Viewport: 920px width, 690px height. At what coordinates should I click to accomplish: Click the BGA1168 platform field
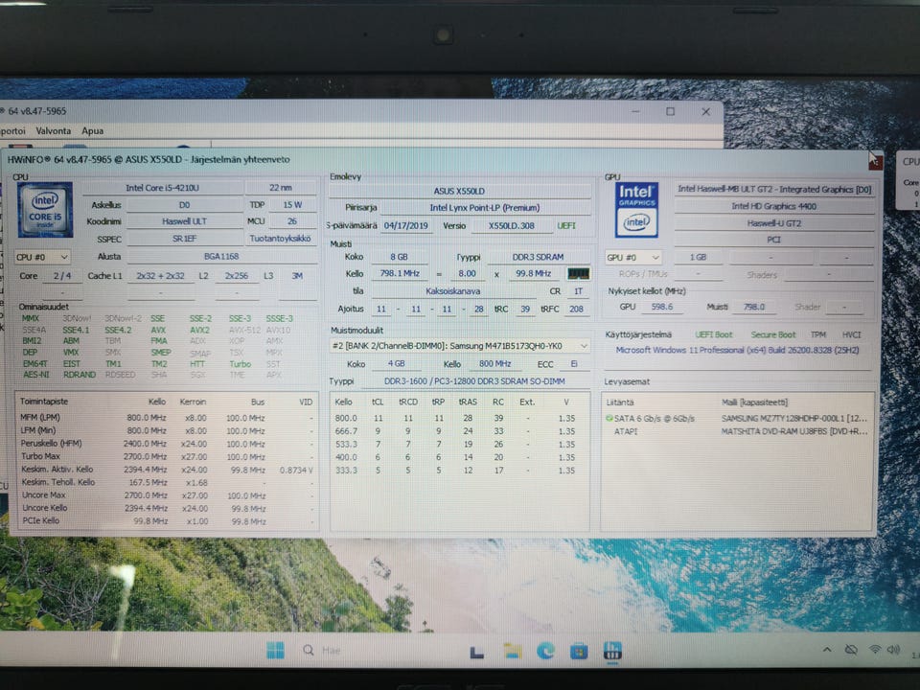(221, 257)
